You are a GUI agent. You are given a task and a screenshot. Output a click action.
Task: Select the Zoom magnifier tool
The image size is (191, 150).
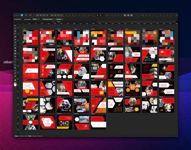tap(15, 80)
